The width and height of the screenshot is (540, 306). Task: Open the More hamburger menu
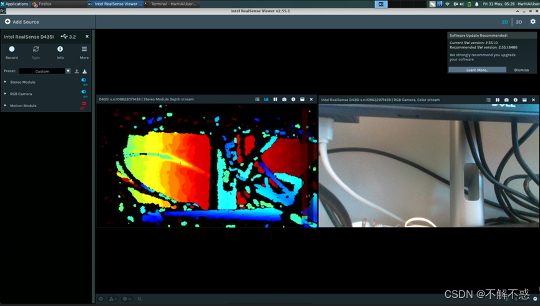point(84,49)
